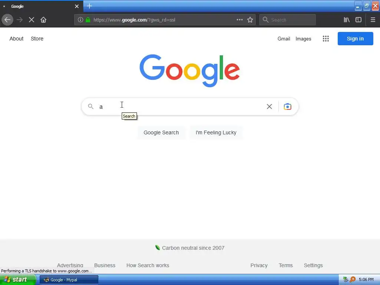The width and height of the screenshot is (380, 285).
Task: Go back using the browser back arrow
Action: coord(7,20)
